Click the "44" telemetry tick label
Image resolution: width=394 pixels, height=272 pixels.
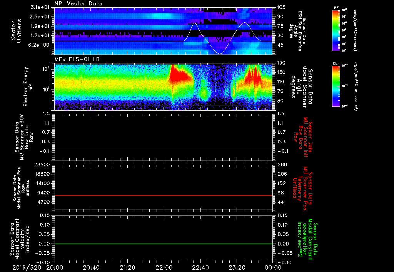coord(280,202)
